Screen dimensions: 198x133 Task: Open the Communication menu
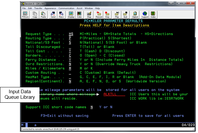point(66,8)
